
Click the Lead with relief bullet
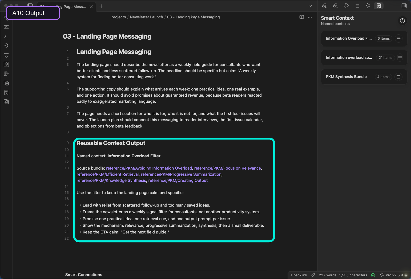(146, 205)
